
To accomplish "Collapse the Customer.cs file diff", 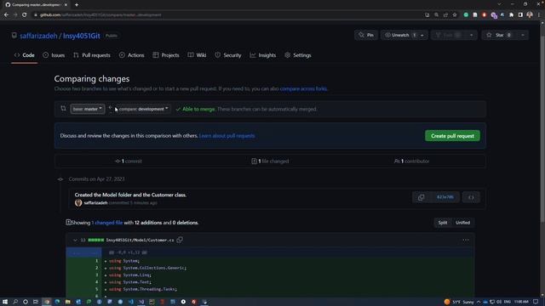I will (75, 240).
